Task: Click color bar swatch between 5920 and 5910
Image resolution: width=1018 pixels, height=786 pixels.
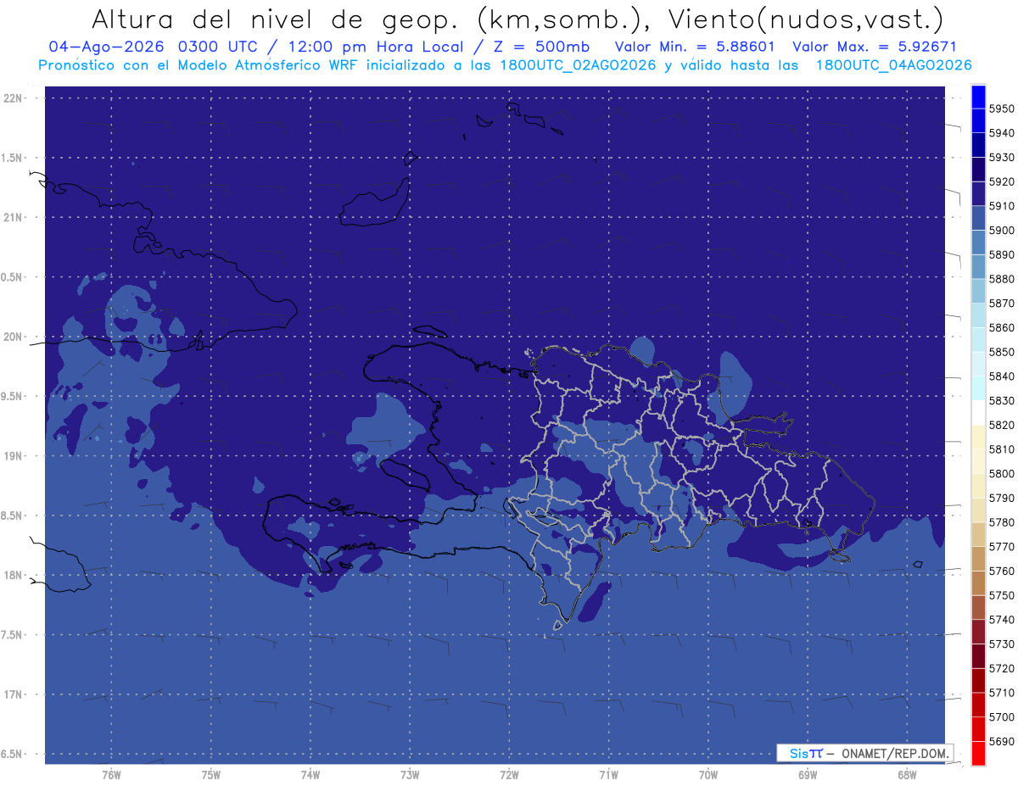Action: tap(978, 193)
